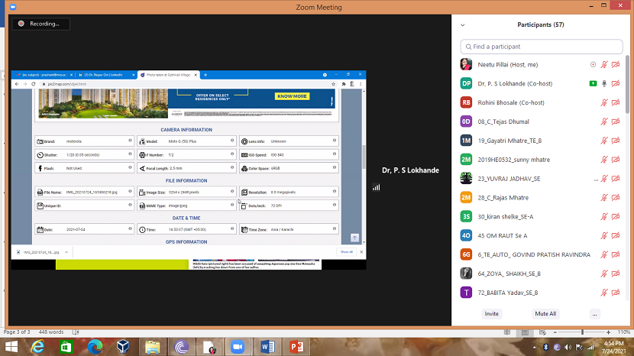Switch to Read Mode view in Word status bar

coord(507,332)
